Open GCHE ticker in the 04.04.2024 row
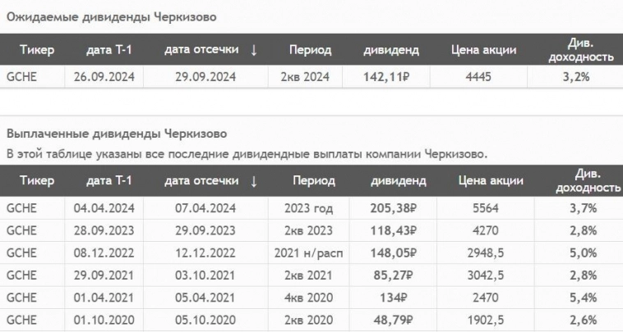 pos(21,208)
